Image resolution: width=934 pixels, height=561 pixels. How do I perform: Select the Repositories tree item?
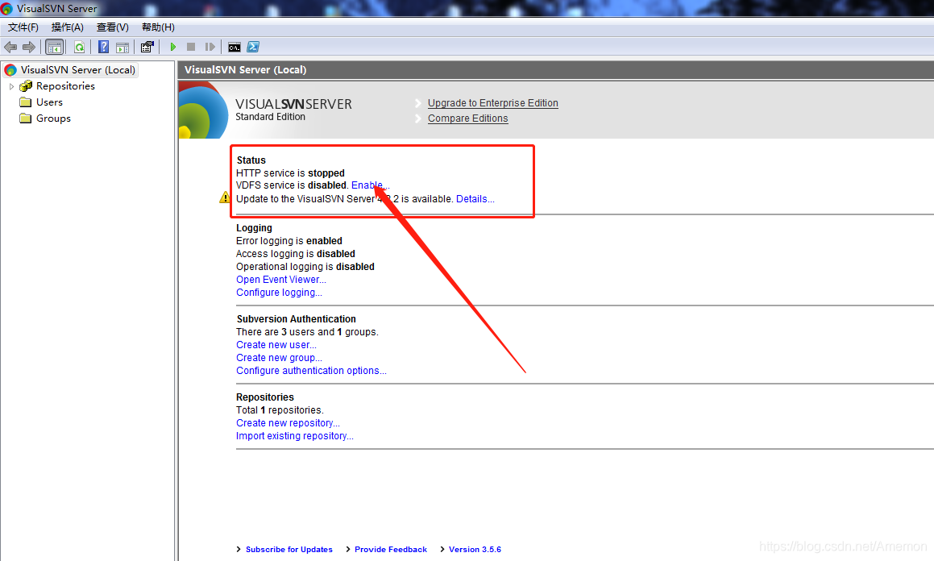[65, 85]
